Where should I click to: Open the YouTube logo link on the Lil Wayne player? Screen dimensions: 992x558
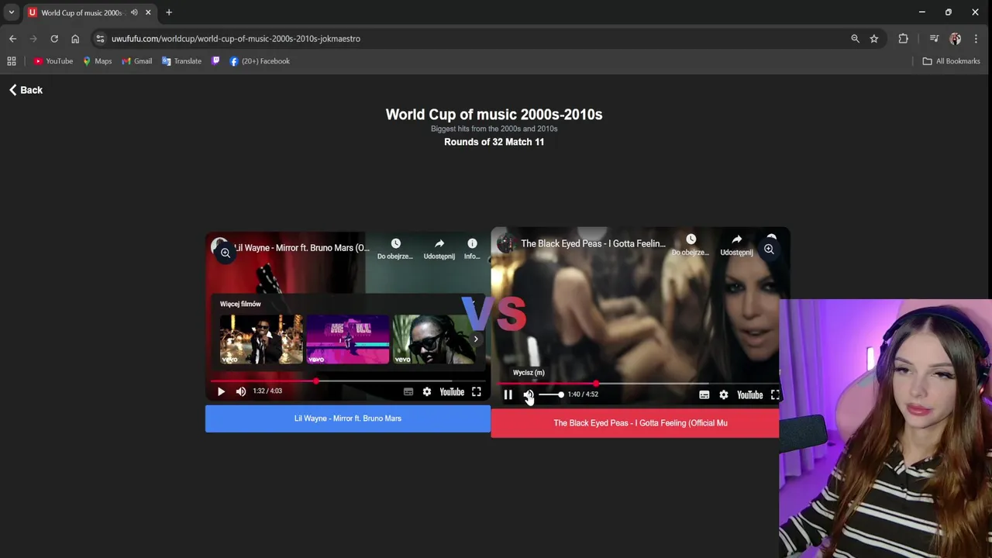(x=452, y=392)
